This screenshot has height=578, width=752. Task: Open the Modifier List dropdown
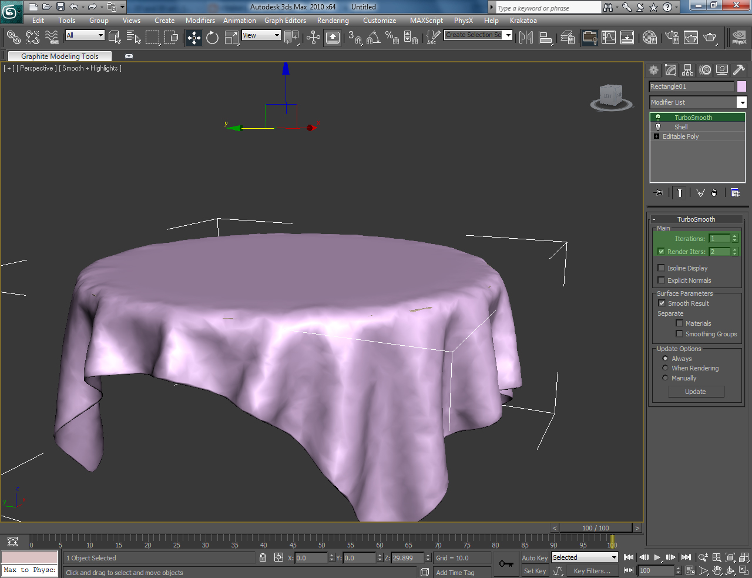742,102
